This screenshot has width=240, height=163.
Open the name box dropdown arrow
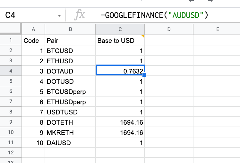(x=59, y=15)
